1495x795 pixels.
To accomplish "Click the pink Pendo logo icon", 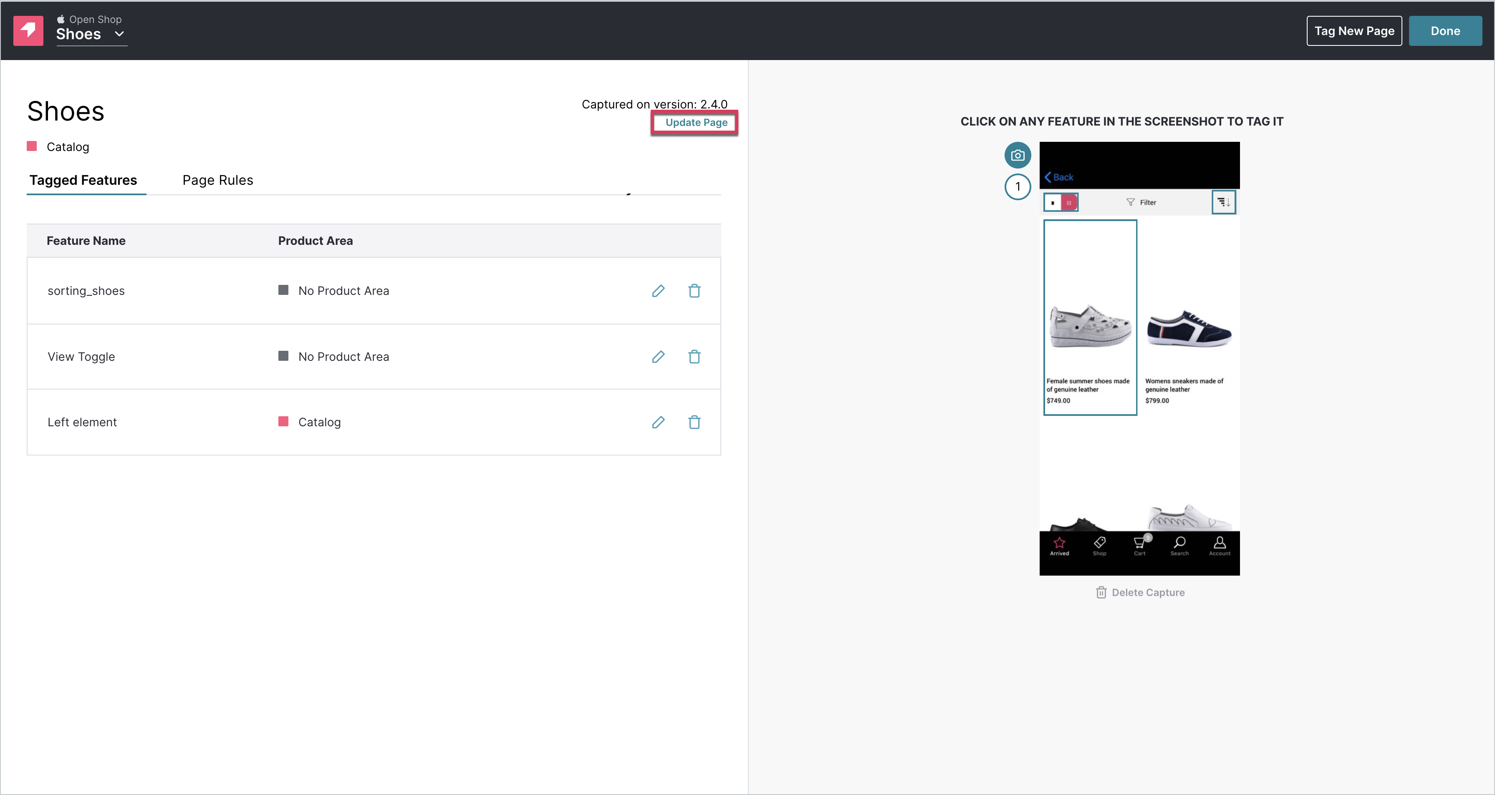I will tap(28, 31).
